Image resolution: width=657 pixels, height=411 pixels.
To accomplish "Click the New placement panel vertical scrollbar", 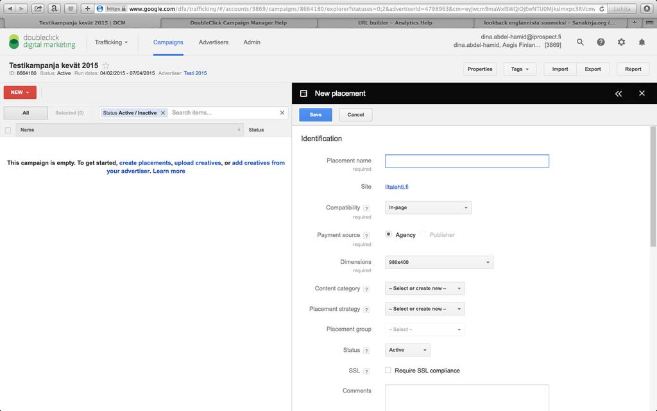I will click(x=653, y=187).
